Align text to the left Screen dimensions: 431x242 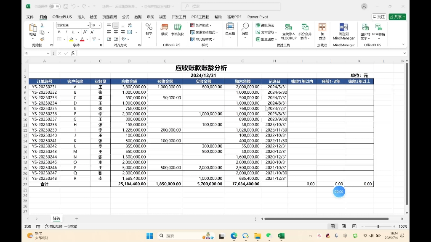click(x=109, y=32)
